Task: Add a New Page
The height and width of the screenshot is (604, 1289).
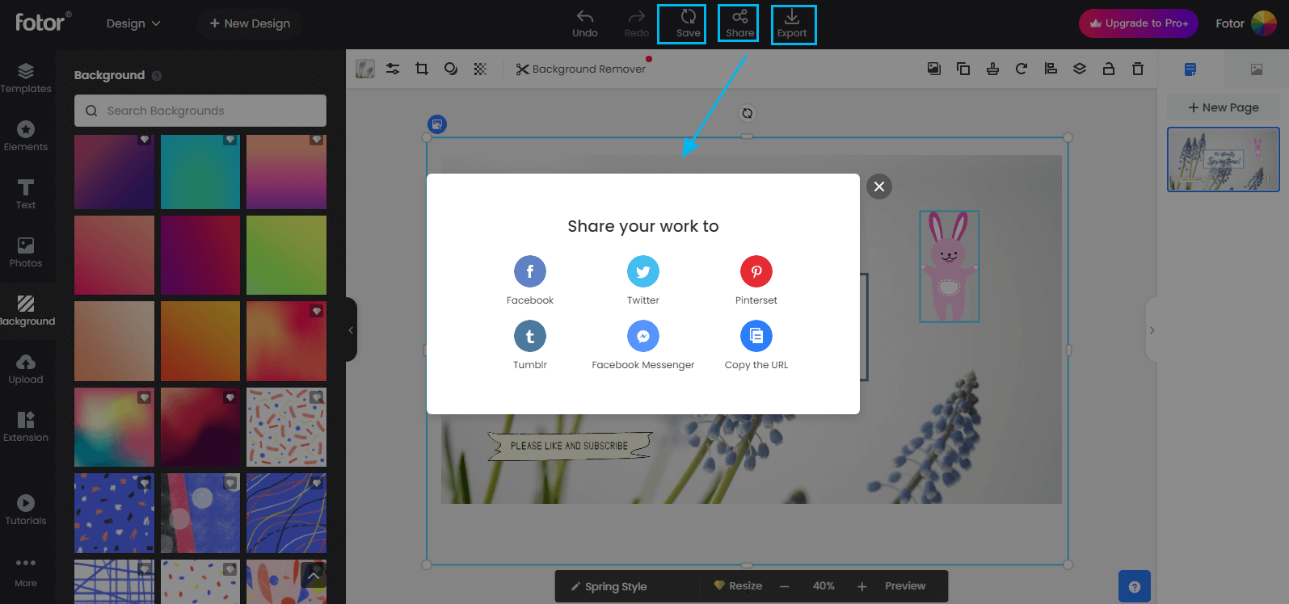Action: 1224,107
